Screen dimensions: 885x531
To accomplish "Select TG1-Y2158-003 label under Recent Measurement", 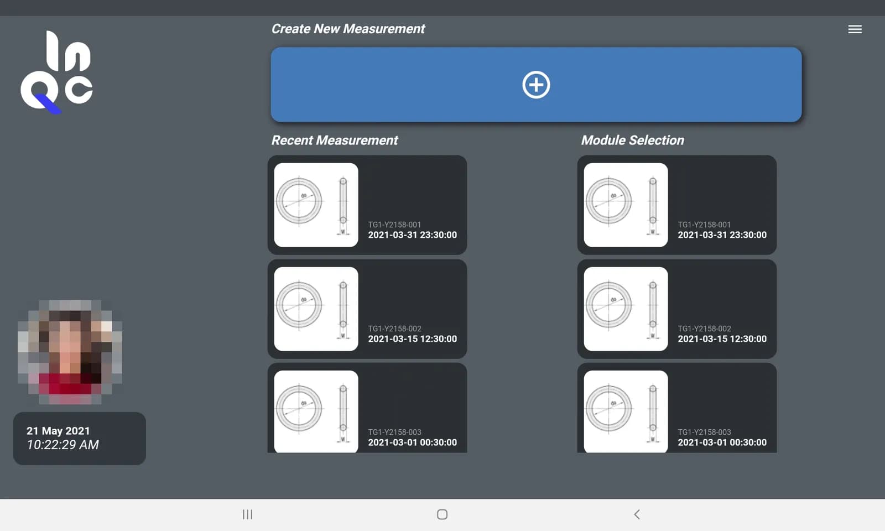I will coord(394,432).
